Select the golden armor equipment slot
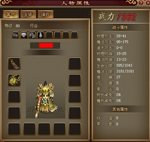This screenshot has width=150, height=142. [14, 80]
